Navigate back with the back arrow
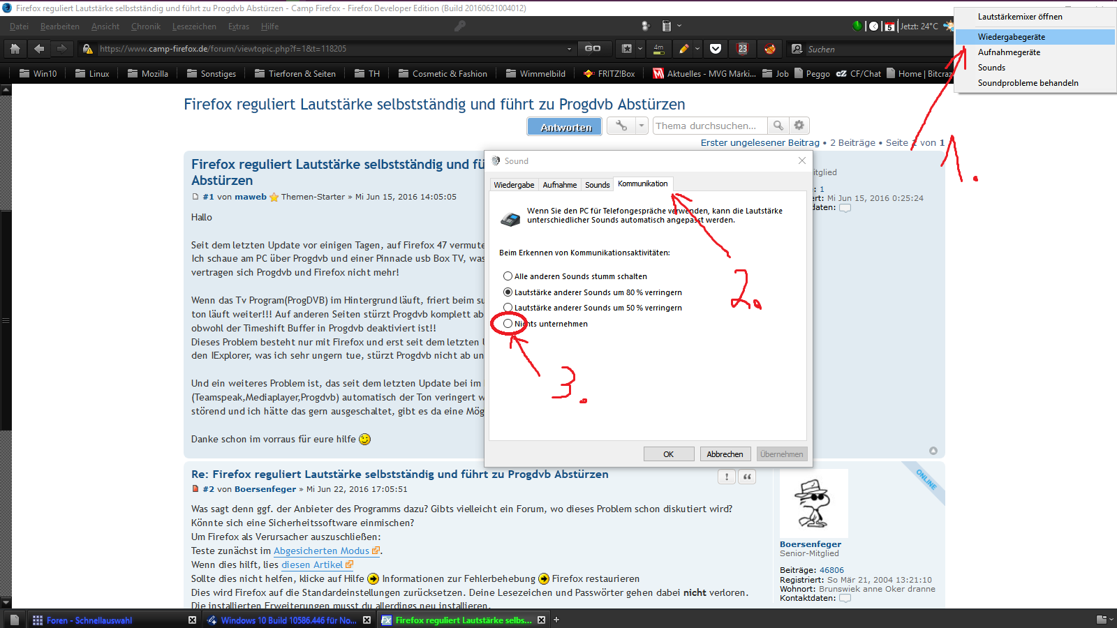The height and width of the screenshot is (628, 1117). click(39, 49)
